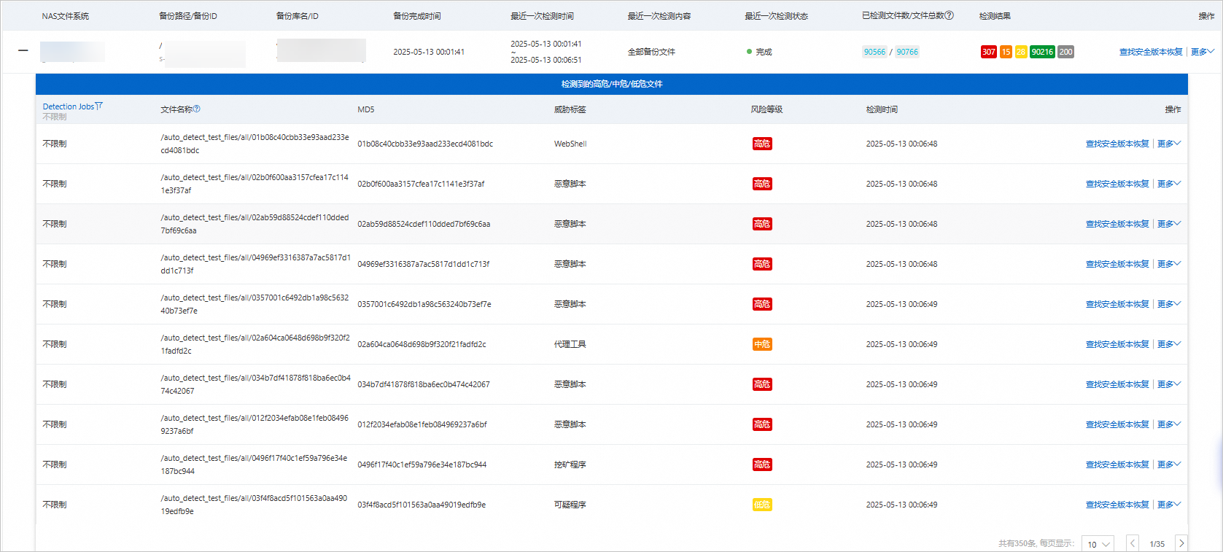1223x552 pixels.
Task: Expand 更多 for 代理工具 file row
Action: tap(1169, 344)
